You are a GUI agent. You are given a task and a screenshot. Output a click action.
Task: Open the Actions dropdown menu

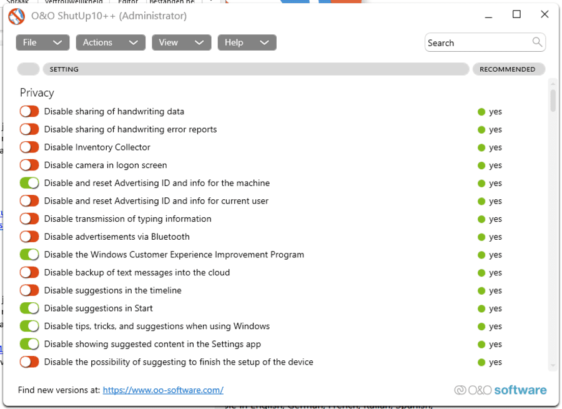point(111,42)
